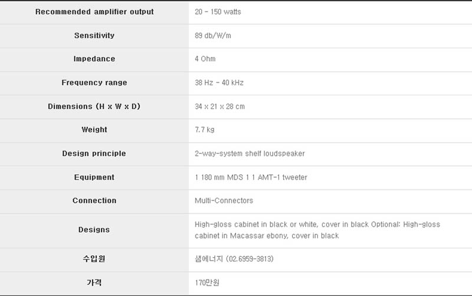Click the 샘에너지 importer phone number
The height and width of the screenshot is (296, 472).
[250, 259]
